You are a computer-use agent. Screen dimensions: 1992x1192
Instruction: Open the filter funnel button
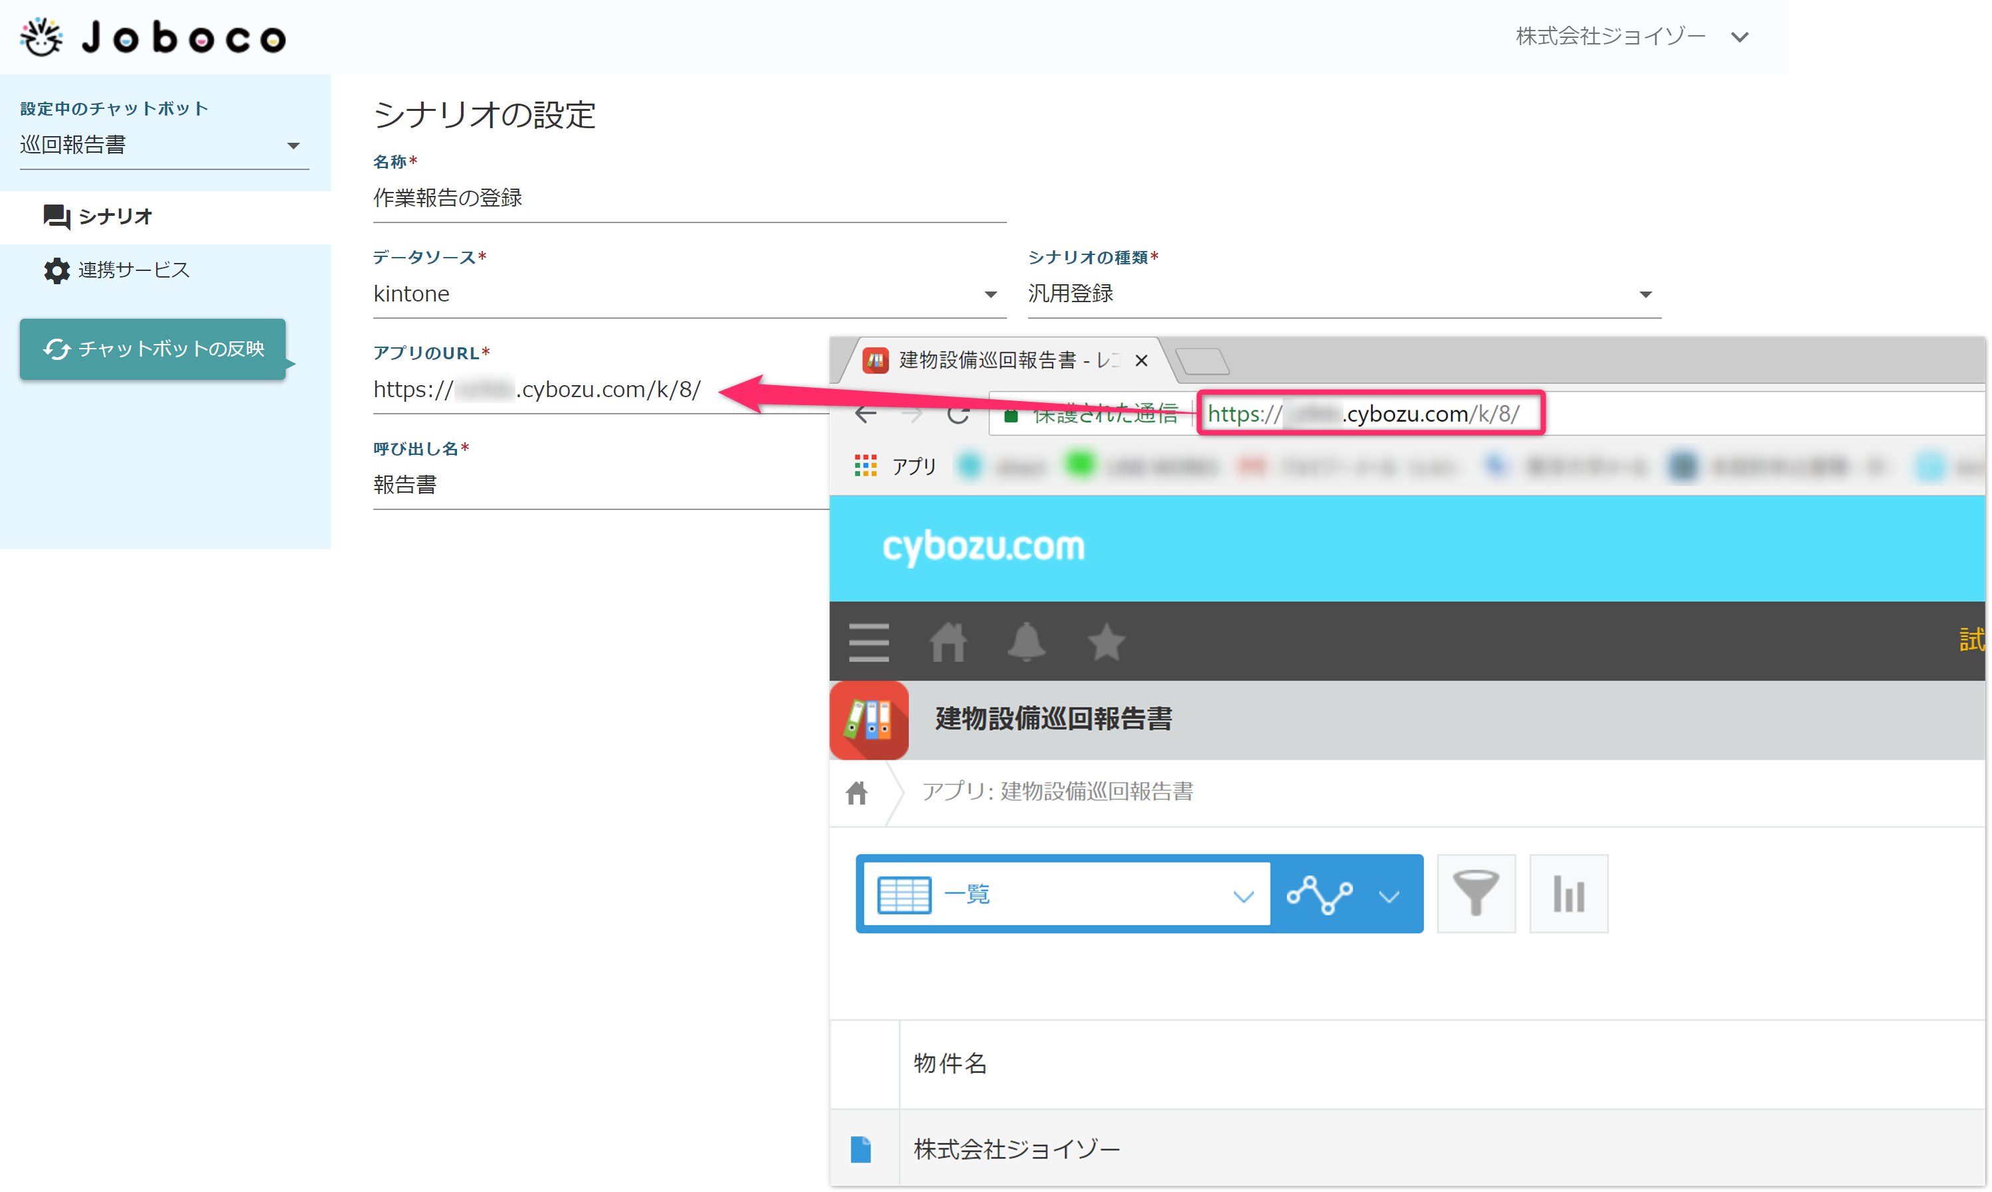coord(1475,894)
